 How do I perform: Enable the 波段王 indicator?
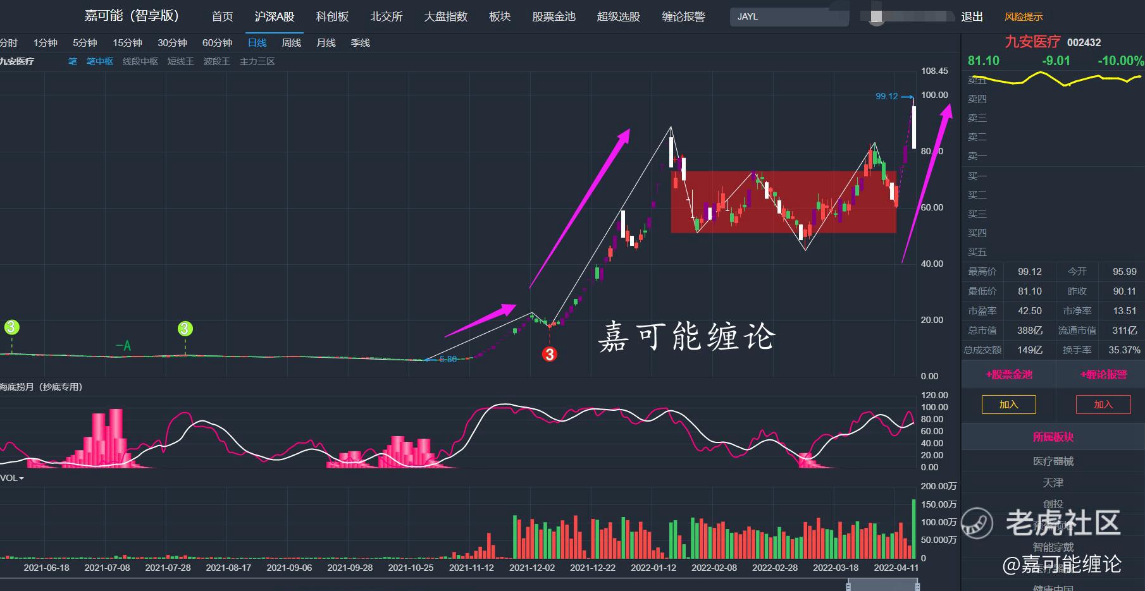click(x=217, y=61)
